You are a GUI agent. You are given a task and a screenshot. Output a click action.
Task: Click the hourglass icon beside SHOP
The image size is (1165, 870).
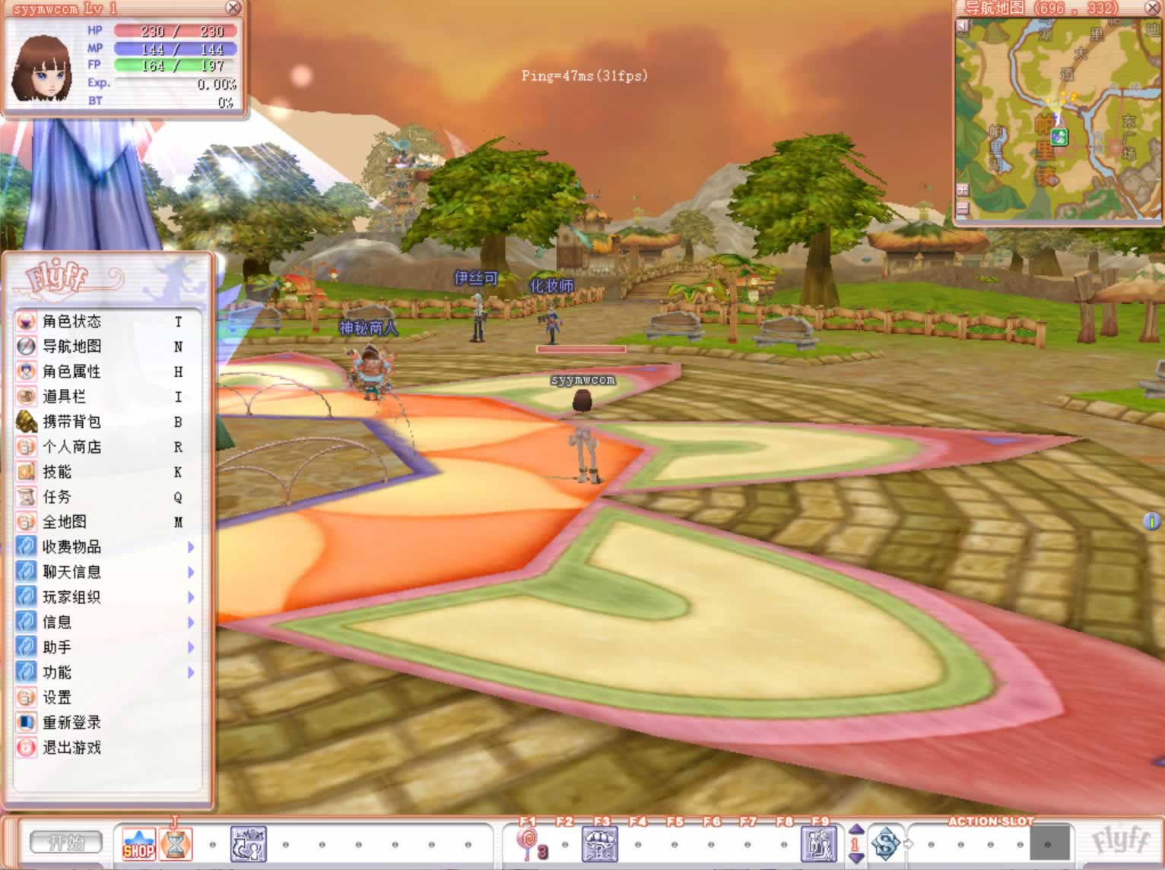(x=176, y=844)
